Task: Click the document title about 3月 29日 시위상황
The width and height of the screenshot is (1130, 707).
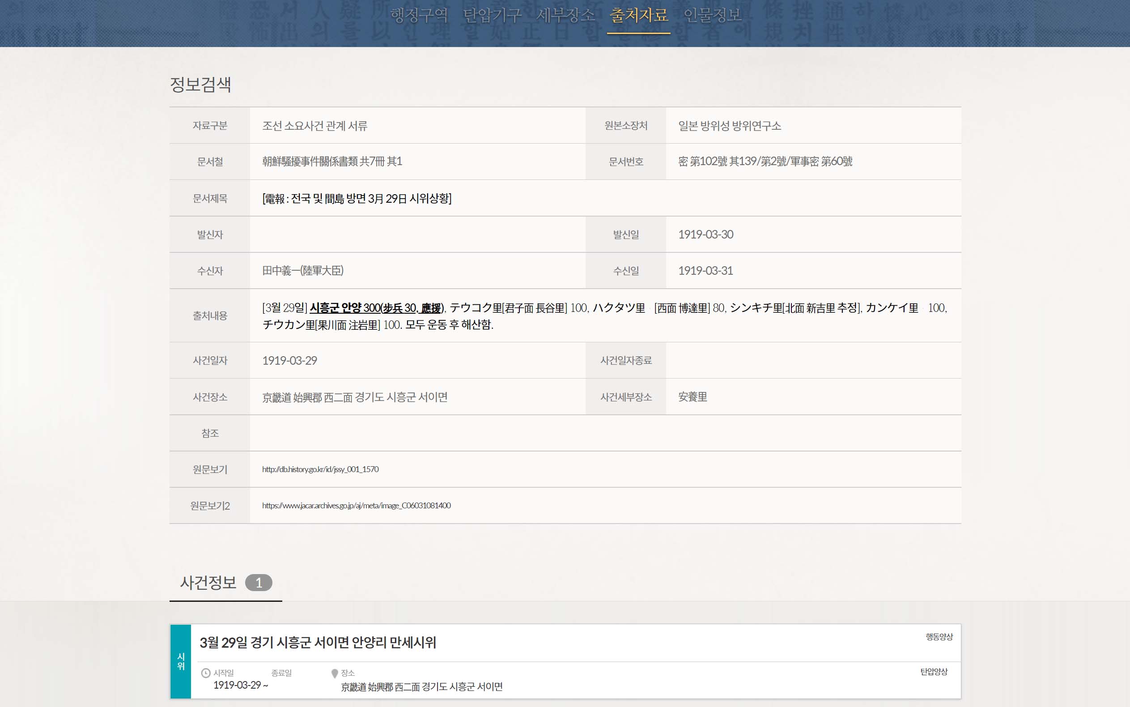Action: tap(357, 199)
